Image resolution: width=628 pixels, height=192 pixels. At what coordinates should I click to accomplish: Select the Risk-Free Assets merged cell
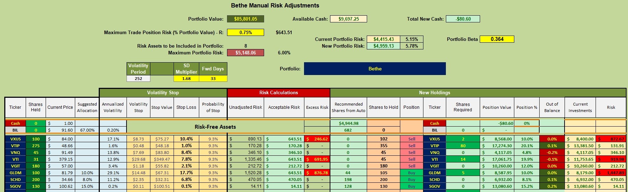click(215, 127)
